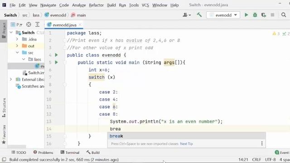The width and height of the screenshot is (290, 163).
Task: Open the Problems tool window
Action: pyautogui.click(x=43, y=153)
